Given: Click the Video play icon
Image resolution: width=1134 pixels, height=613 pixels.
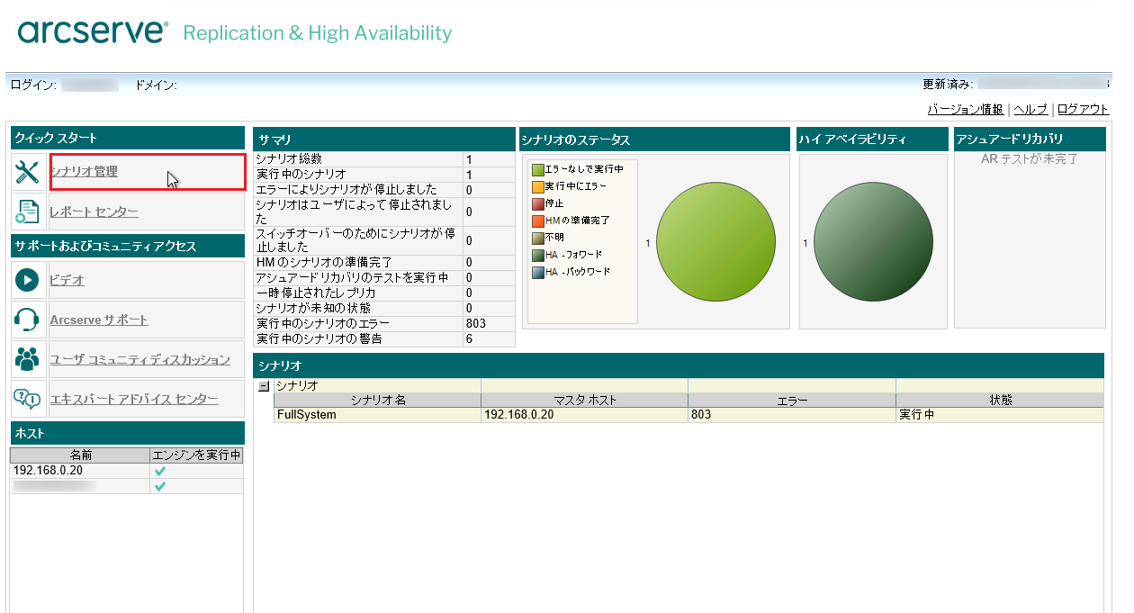Looking at the screenshot, I should (29, 280).
